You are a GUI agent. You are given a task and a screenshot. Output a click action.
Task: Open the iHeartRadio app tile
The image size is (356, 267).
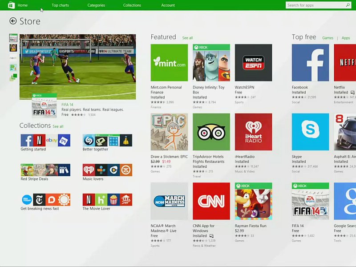tap(253, 132)
